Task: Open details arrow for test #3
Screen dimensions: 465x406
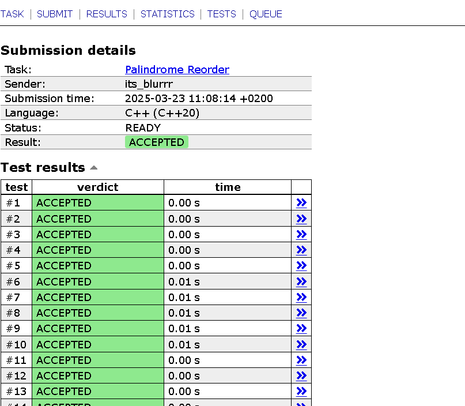Action: tap(301, 235)
